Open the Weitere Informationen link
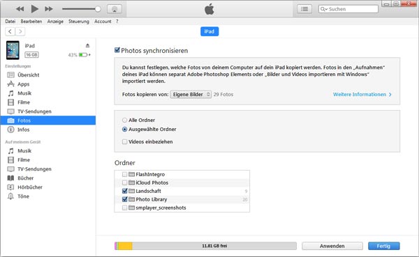 click(362, 95)
